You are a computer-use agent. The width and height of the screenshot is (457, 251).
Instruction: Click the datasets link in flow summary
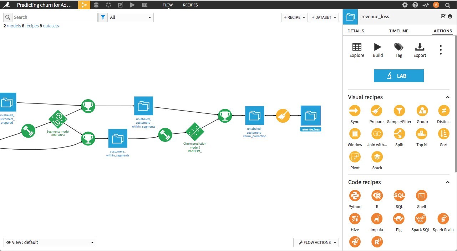51,26
